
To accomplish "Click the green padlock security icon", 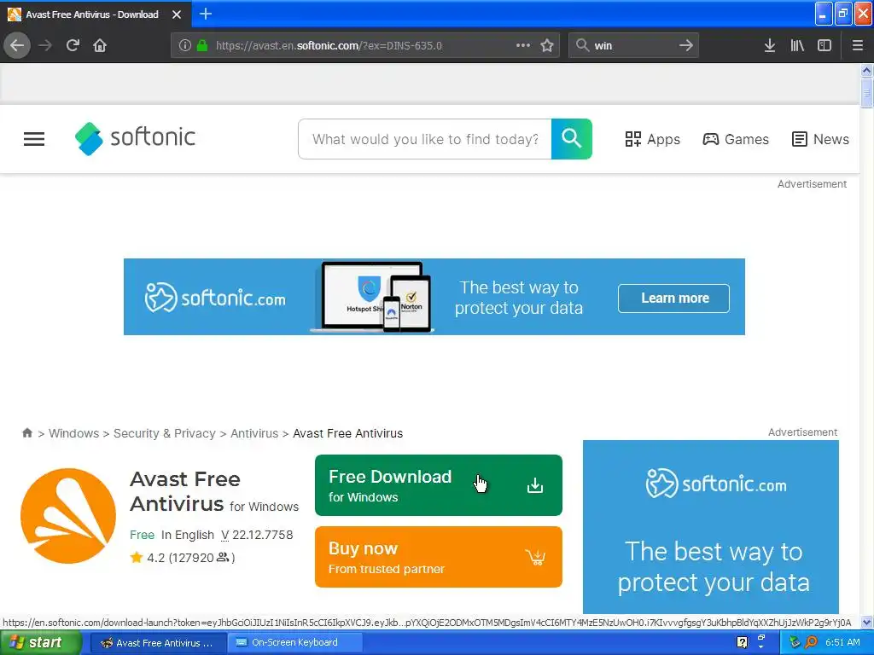I will (201, 46).
